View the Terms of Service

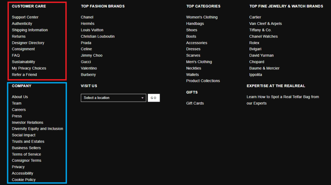[x=27, y=154]
